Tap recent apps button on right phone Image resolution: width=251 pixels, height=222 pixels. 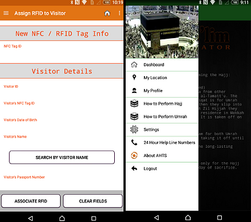219,217
